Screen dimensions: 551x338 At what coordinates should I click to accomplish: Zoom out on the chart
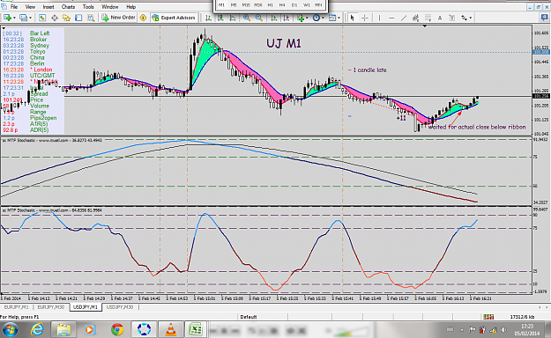tap(258, 18)
